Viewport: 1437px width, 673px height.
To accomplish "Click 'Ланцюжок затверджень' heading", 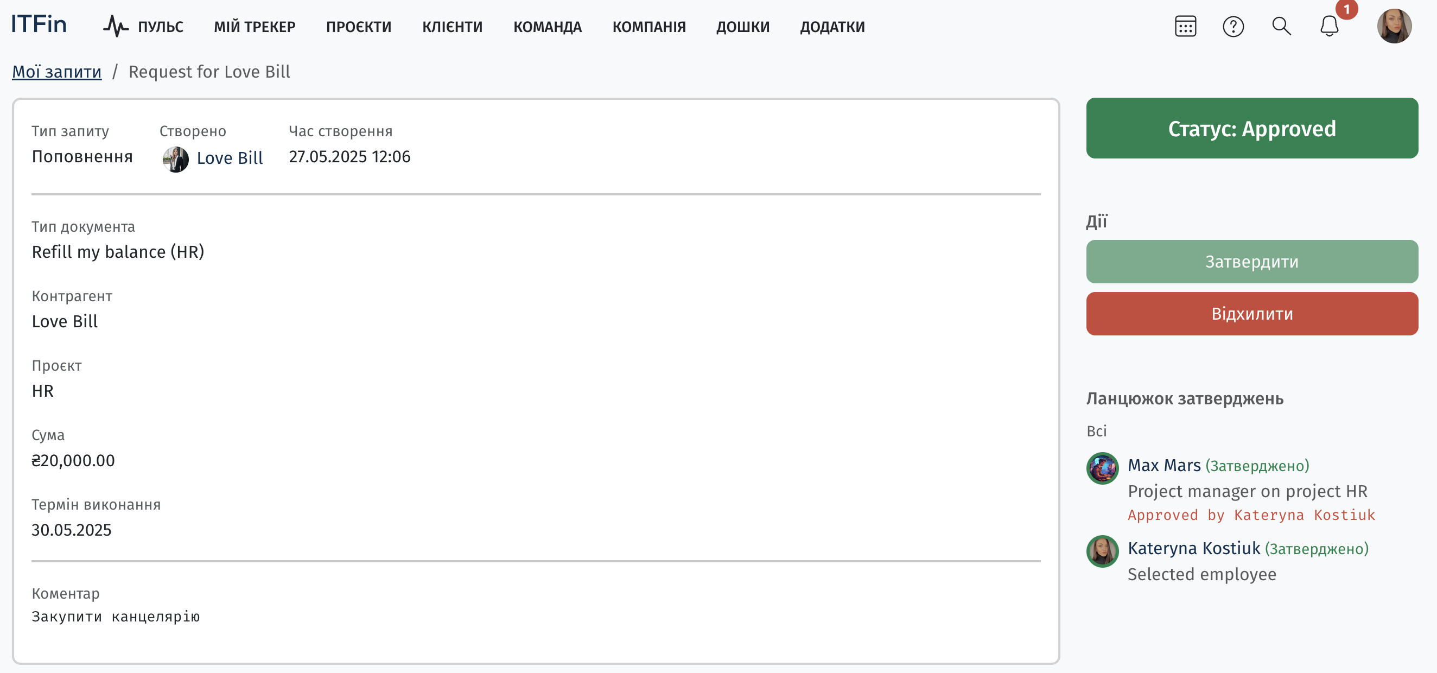I will point(1184,398).
